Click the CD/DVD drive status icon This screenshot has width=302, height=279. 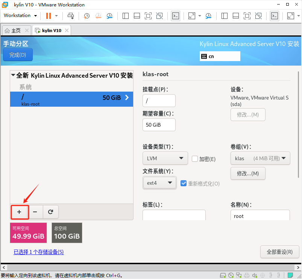(x=231, y=275)
